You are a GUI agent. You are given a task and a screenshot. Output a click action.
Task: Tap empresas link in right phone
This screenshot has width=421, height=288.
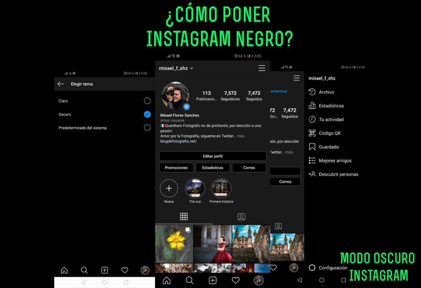(x=279, y=91)
